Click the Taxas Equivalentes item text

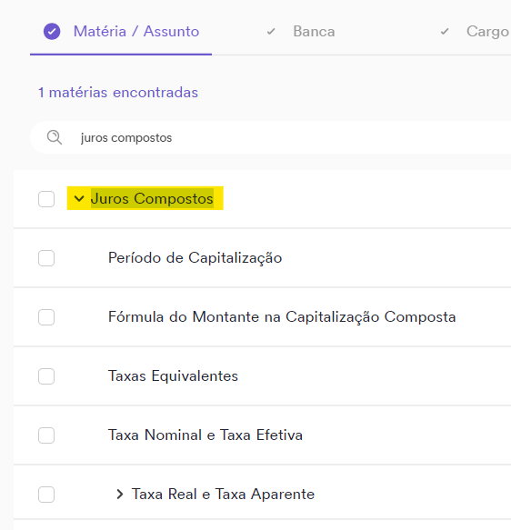pos(173,375)
